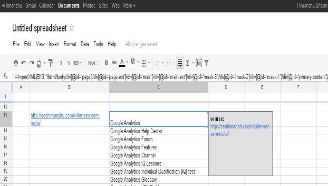Select cell 'Google Analytics Channel'
The image size is (328, 186).
point(159,155)
